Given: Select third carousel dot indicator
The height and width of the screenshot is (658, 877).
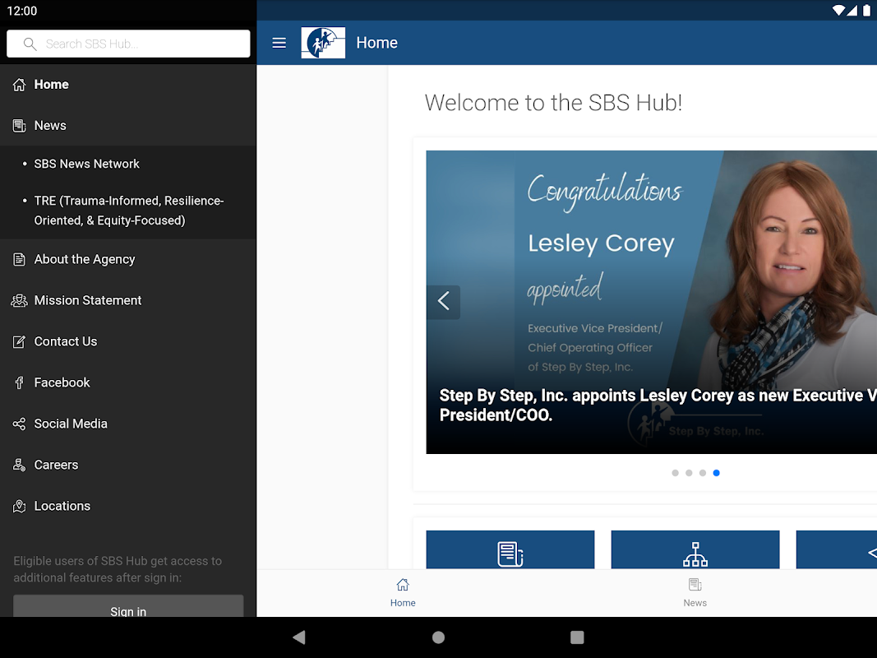Looking at the screenshot, I should coord(703,473).
